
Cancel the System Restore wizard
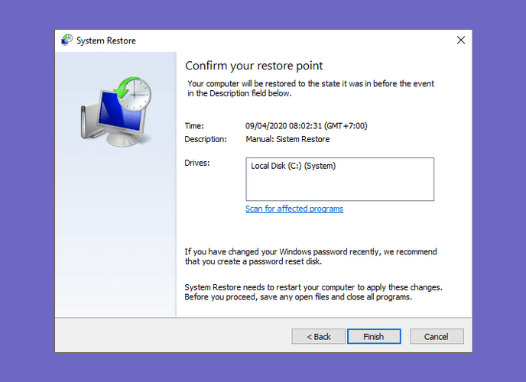(437, 336)
